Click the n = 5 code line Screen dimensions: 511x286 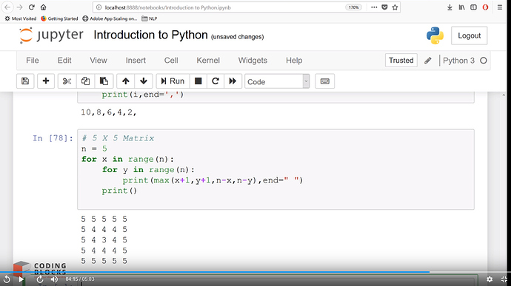[x=94, y=149]
